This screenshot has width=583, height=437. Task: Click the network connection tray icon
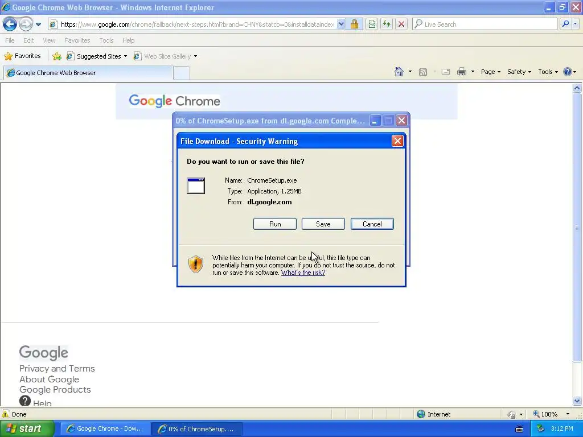[541, 429]
